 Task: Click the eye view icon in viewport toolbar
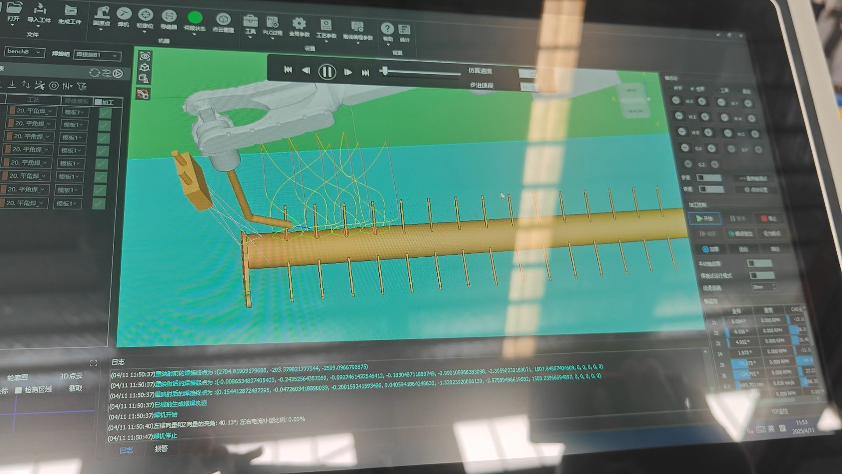tap(145, 56)
